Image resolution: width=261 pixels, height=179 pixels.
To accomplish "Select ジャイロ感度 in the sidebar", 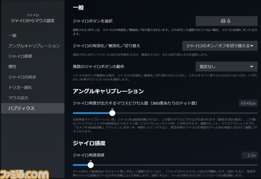I will tap(33, 56).
